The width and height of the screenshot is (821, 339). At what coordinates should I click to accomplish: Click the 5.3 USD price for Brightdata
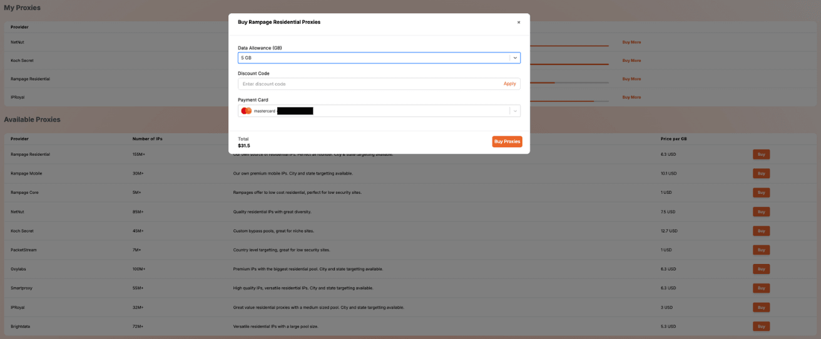pos(668,326)
